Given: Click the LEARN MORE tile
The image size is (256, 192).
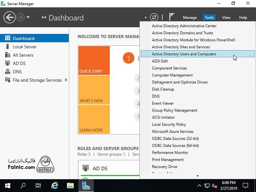Looking at the screenshot, I should click(94, 119).
